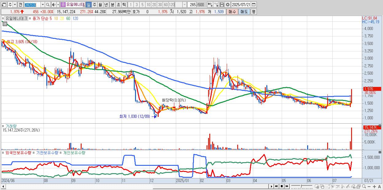The image size is (383, 190).
Task: Click the indicator add icon left of the line-check icon
Action: click(210, 5)
